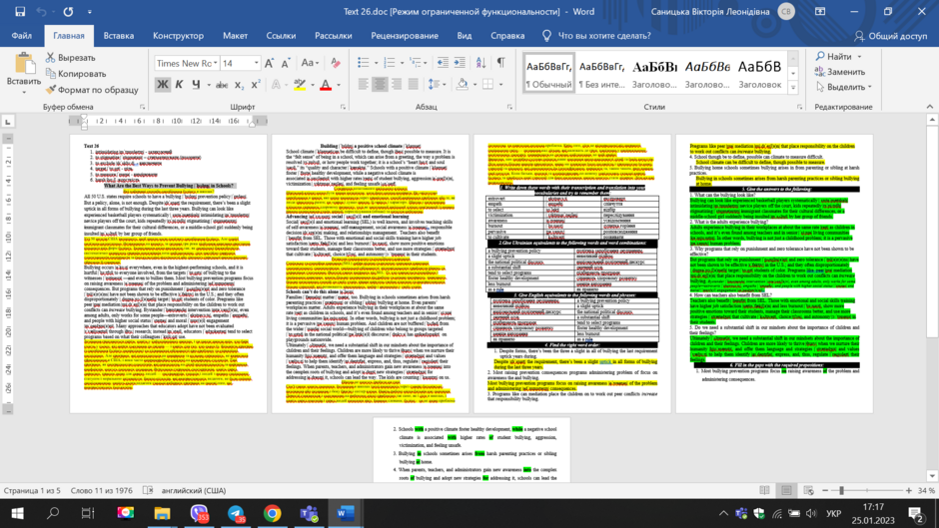Select the Без интервала style

[601, 73]
